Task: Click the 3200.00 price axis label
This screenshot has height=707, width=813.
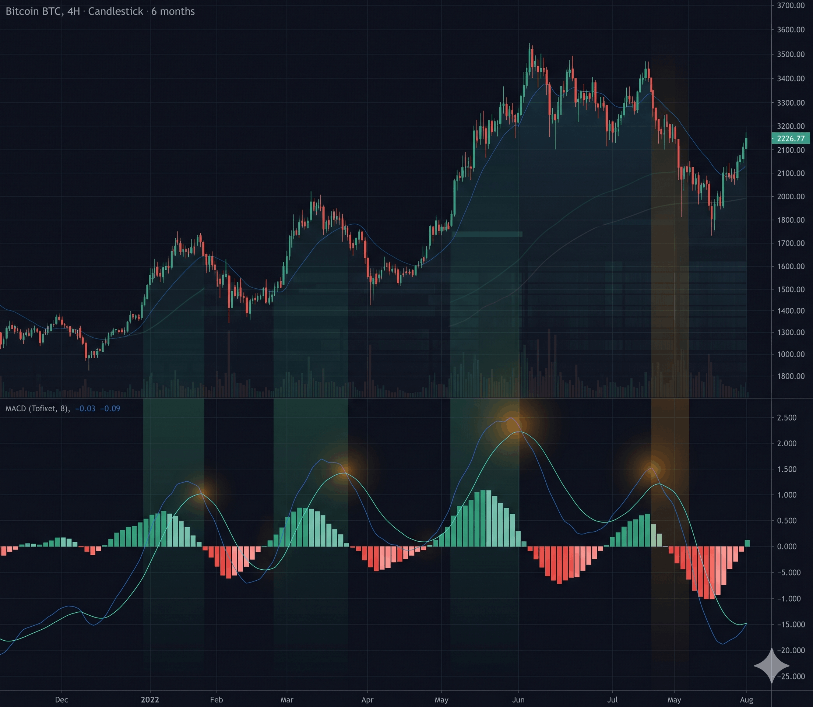Action: click(x=791, y=126)
